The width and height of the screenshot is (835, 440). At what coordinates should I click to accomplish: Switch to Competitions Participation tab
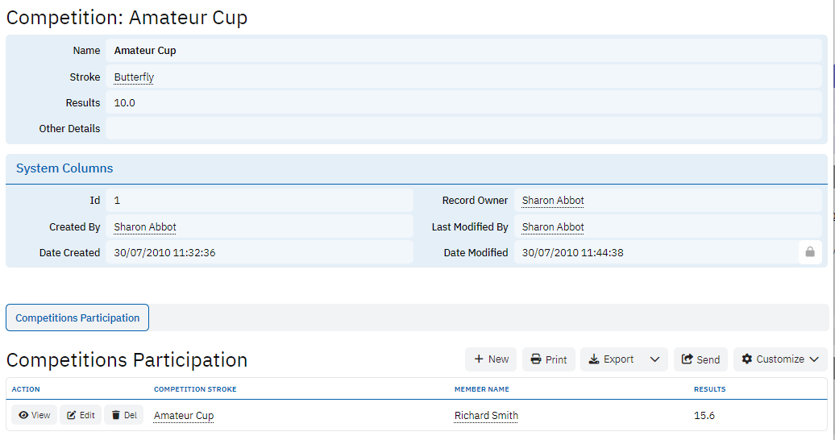77,318
